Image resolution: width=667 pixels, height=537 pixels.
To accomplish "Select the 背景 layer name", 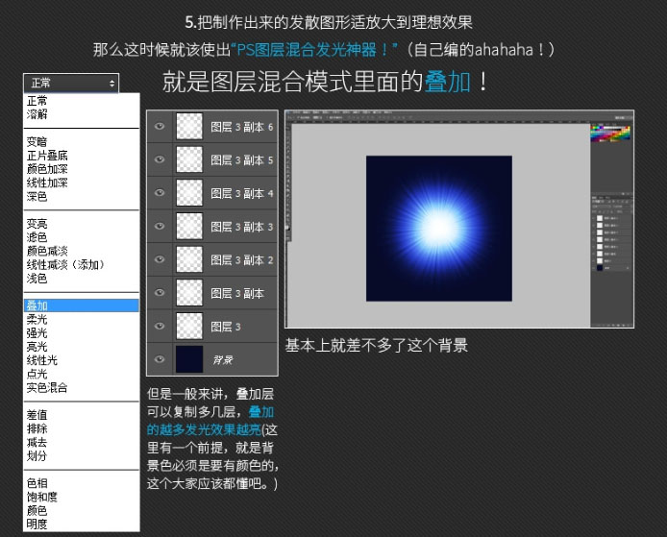I will click(223, 360).
